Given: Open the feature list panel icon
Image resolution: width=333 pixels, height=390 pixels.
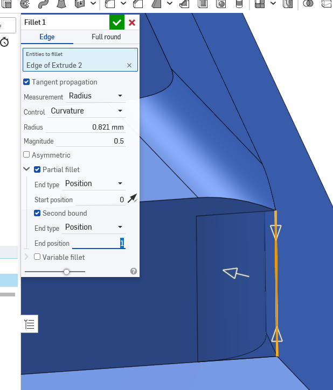Looking at the screenshot, I should click(30, 324).
